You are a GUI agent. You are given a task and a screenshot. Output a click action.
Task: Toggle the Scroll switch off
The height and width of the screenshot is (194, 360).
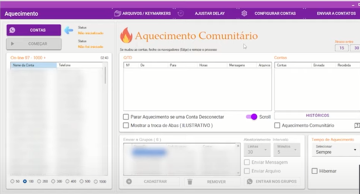pos(252,117)
